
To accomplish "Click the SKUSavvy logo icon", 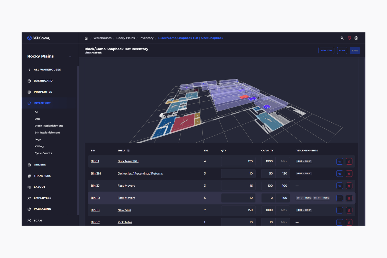I will (29, 38).
